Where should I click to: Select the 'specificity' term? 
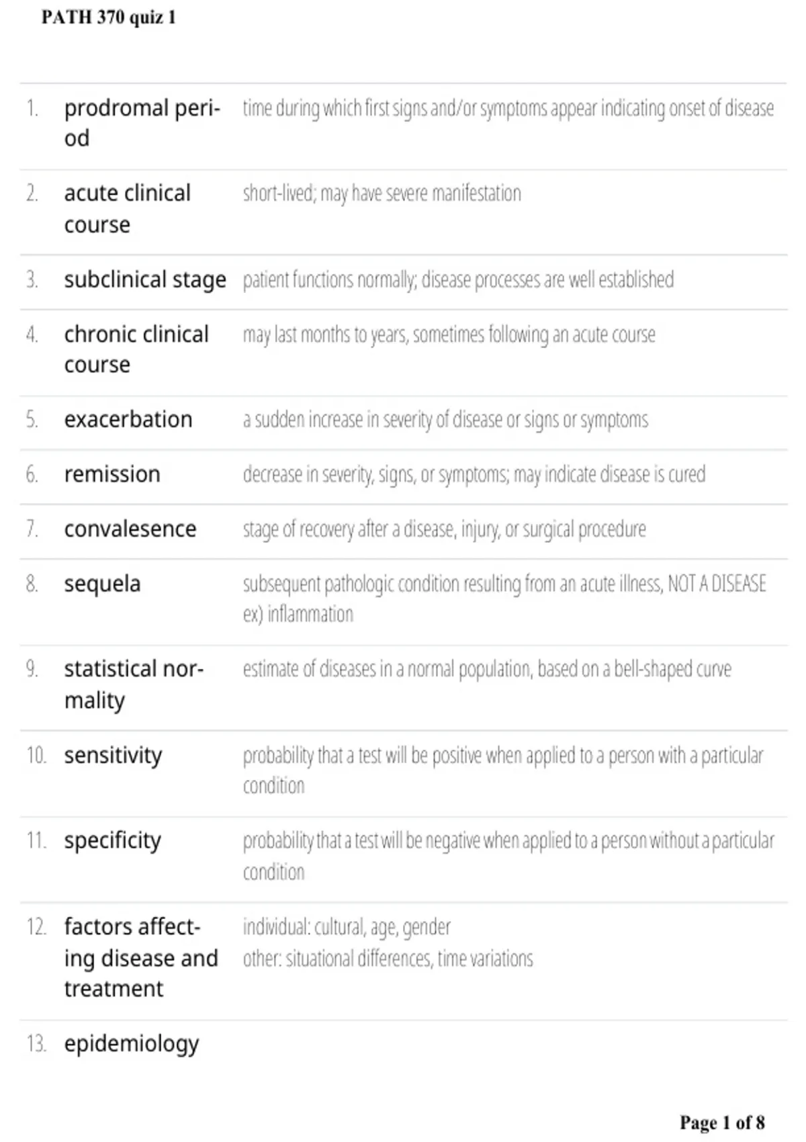click(113, 841)
